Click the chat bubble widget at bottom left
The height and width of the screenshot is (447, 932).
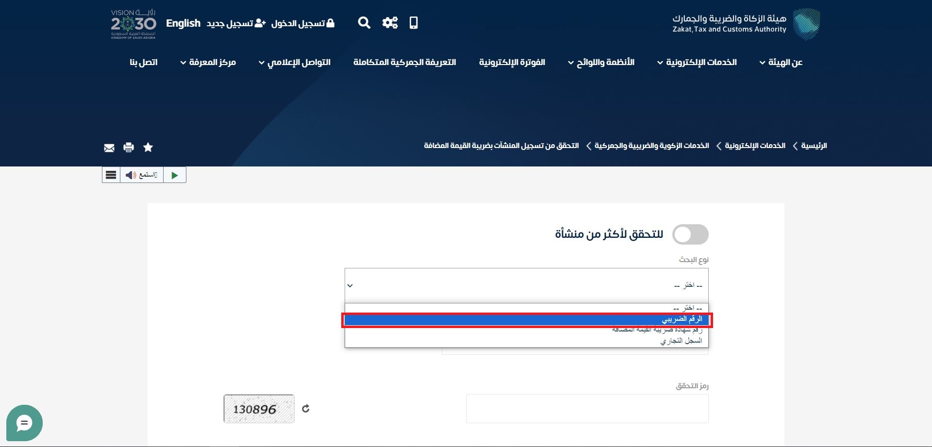(x=24, y=423)
